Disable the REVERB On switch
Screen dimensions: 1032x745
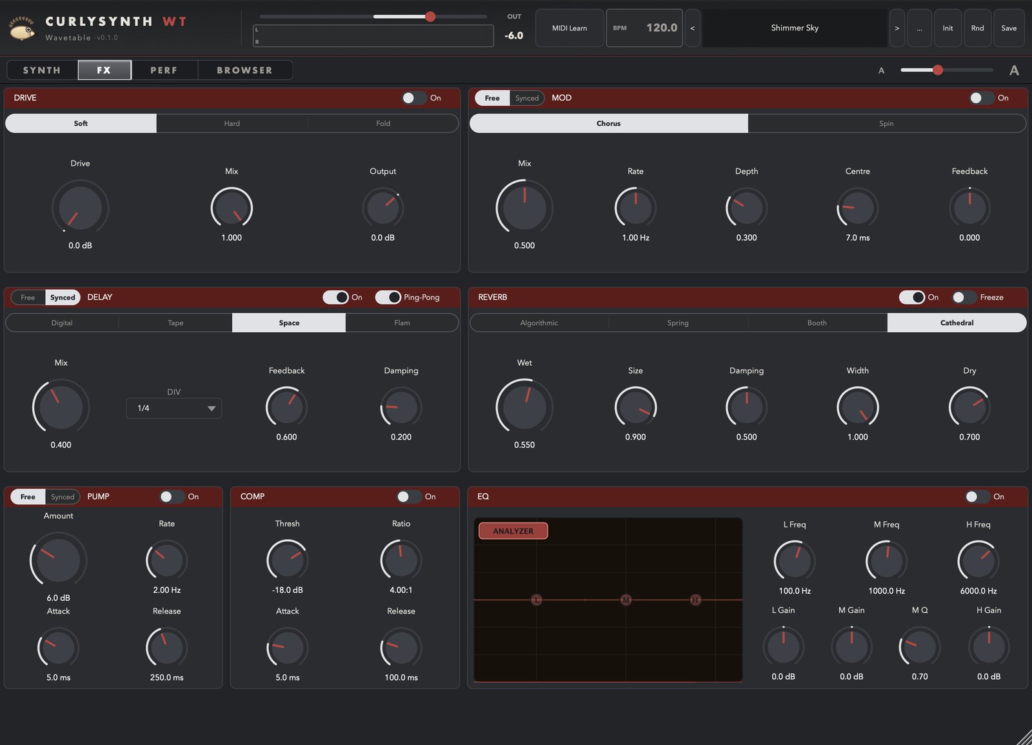click(x=912, y=297)
